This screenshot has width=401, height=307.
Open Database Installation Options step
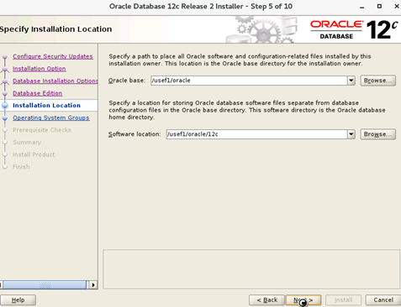tap(55, 81)
